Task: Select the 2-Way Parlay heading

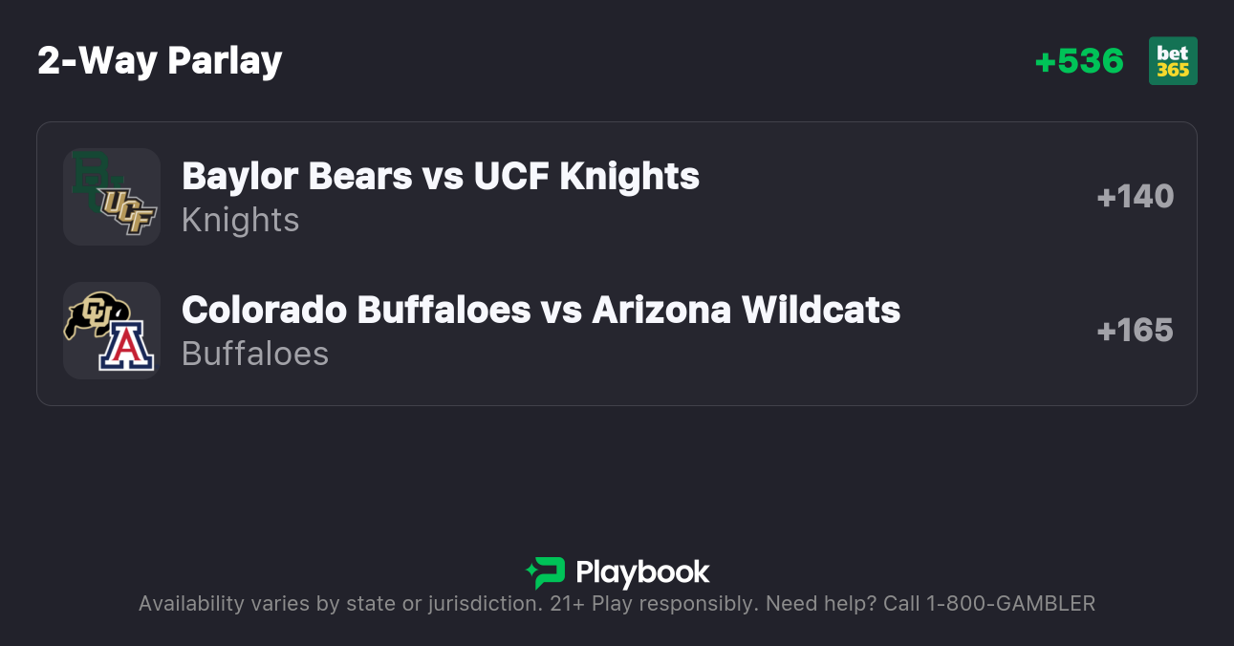Action: click(x=160, y=61)
